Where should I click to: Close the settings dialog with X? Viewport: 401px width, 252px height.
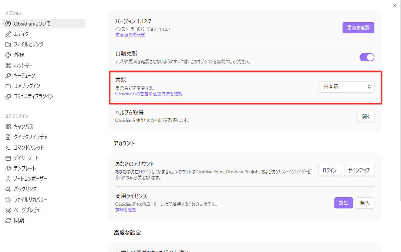[394, 6]
